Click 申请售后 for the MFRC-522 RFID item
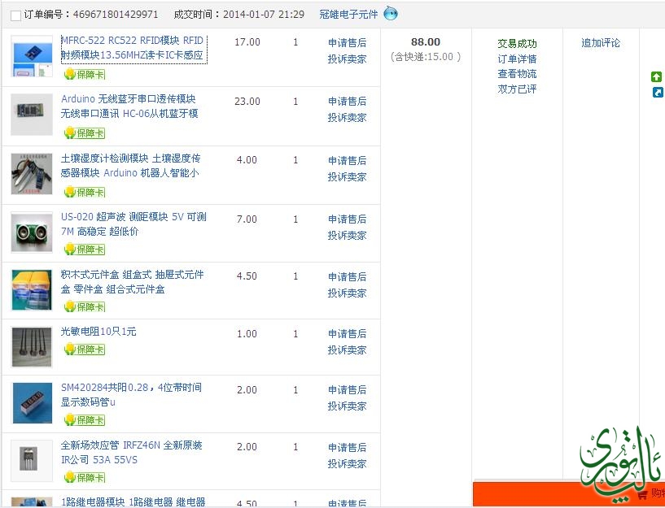The height and width of the screenshot is (508, 665). [x=347, y=43]
